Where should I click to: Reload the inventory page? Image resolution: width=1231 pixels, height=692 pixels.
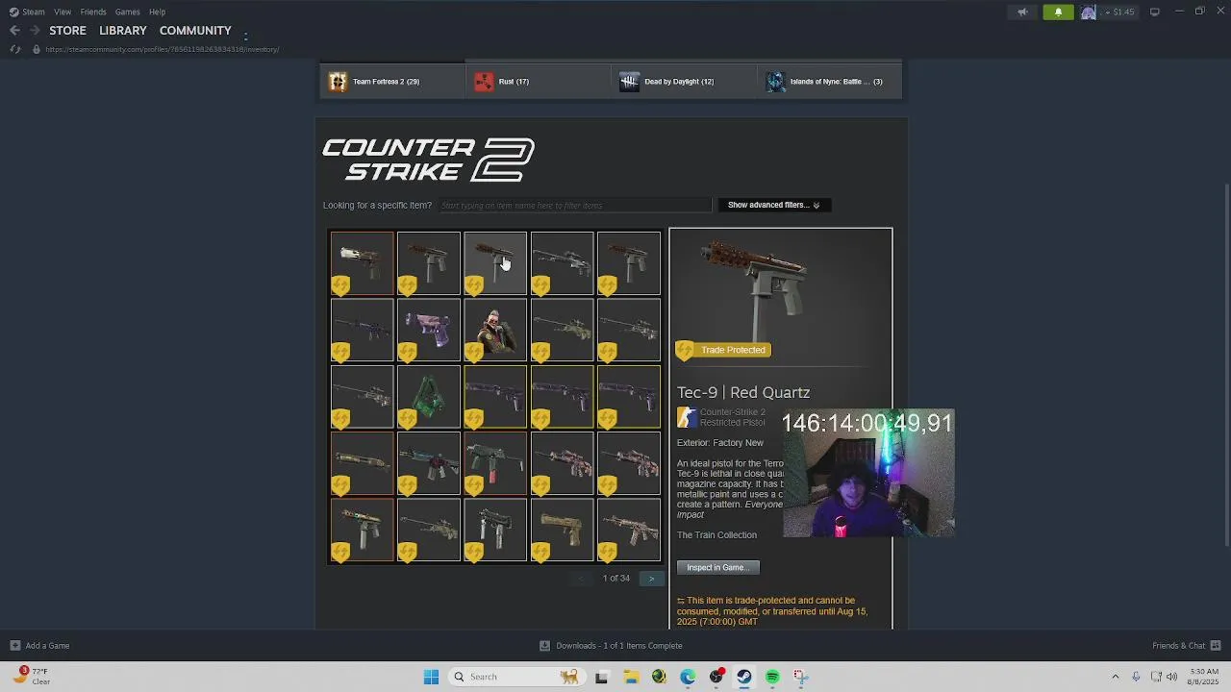15,49
